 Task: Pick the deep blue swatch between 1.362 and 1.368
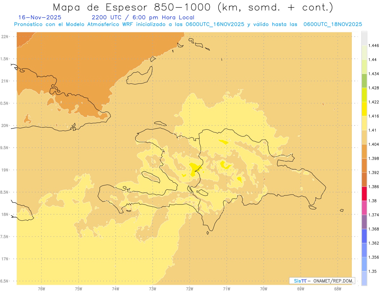pyautogui.click(x=364, y=236)
